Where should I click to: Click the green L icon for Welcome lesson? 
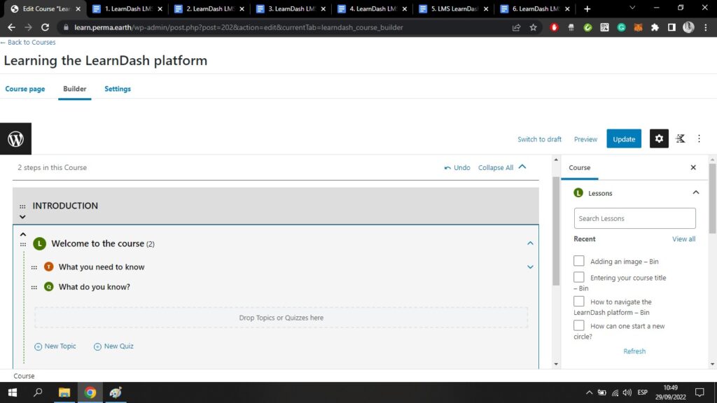[x=39, y=243]
